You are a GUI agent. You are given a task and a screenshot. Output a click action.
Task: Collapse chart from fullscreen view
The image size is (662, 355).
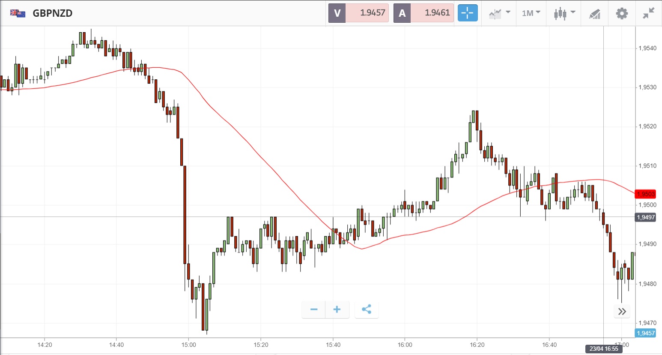(649, 13)
